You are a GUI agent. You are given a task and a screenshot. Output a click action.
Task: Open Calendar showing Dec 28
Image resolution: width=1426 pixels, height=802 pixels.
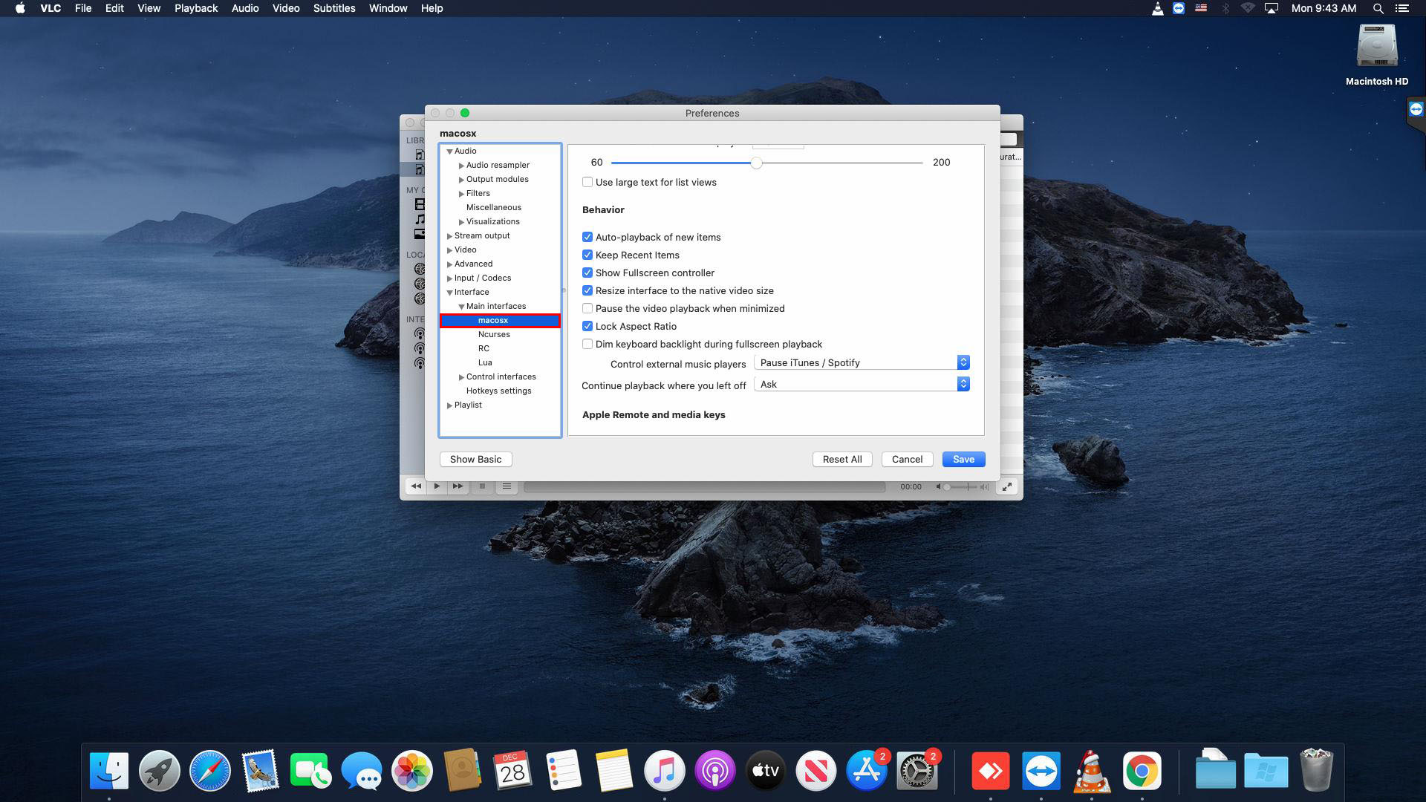512,772
